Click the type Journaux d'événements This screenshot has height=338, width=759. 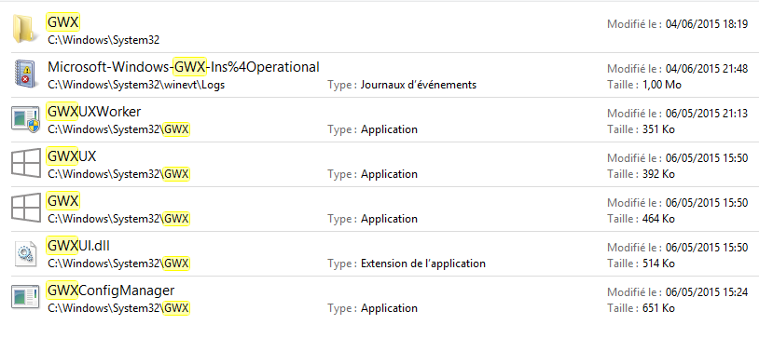tap(419, 85)
